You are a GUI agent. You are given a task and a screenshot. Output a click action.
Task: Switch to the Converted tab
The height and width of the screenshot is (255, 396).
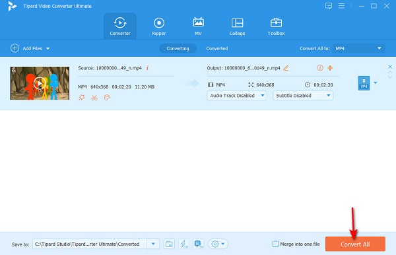pyautogui.click(x=217, y=48)
